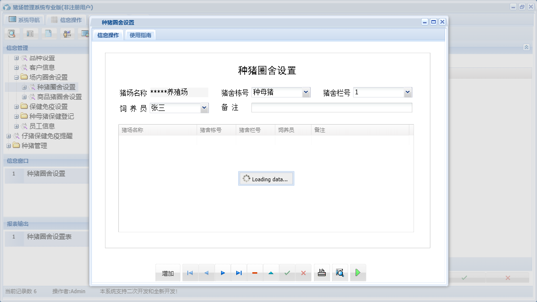Click the printer icon in bottom toolbar

point(322,273)
